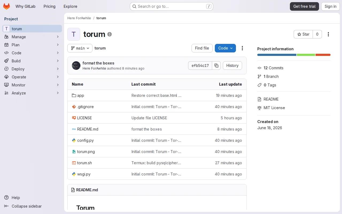Click the commit author avatar
342x214 pixels.
76,66
